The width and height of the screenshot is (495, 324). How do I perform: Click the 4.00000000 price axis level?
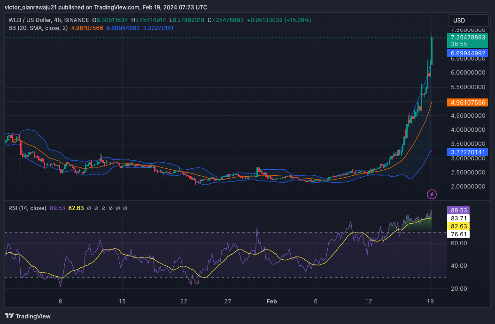click(x=468, y=129)
